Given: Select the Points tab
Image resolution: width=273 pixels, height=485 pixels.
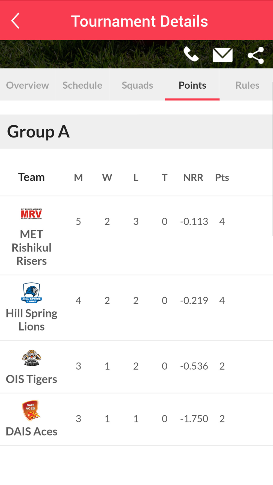Looking at the screenshot, I should tap(192, 85).
